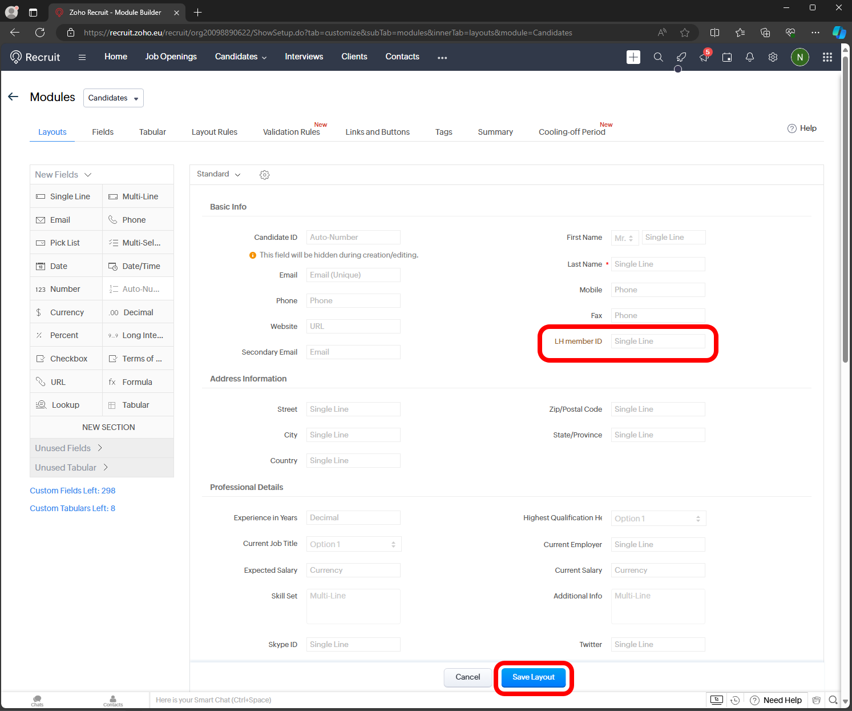Open the search magnifier in top navigation
Viewport: 852px width, 711px height.
[x=658, y=57]
